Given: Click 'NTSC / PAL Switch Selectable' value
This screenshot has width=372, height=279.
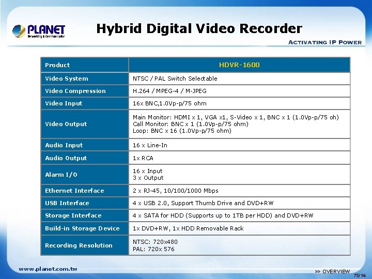Looking at the screenshot, I should click(x=175, y=79).
